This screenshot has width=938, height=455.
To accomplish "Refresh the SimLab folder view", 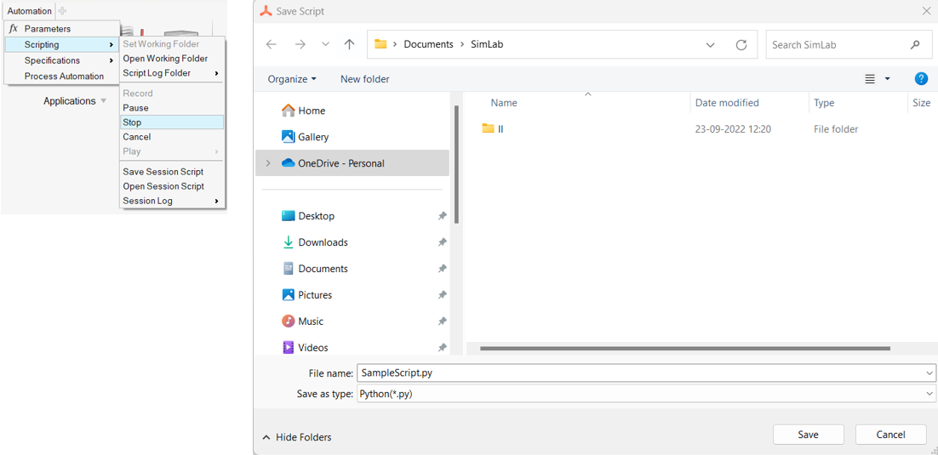I will 741,45.
